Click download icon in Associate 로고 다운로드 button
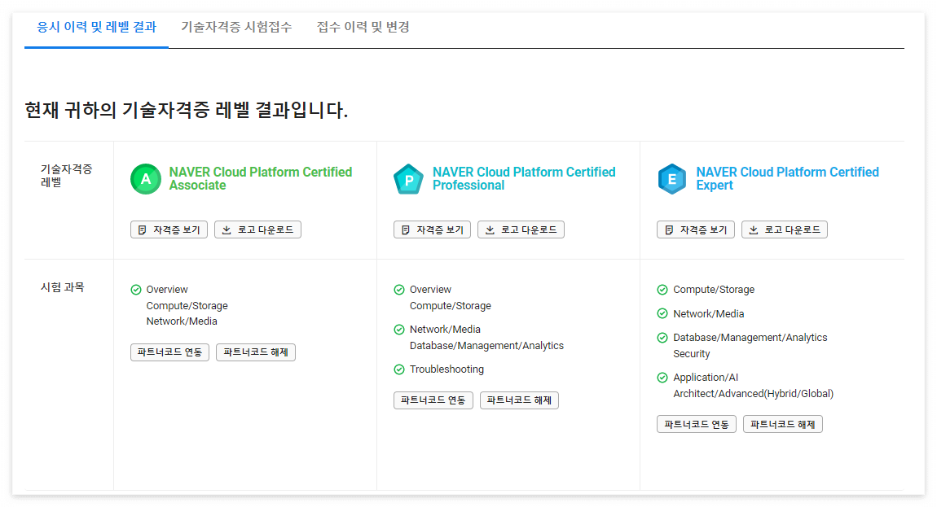This screenshot has height=507, width=937. pyautogui.click(x=227, y=230)
